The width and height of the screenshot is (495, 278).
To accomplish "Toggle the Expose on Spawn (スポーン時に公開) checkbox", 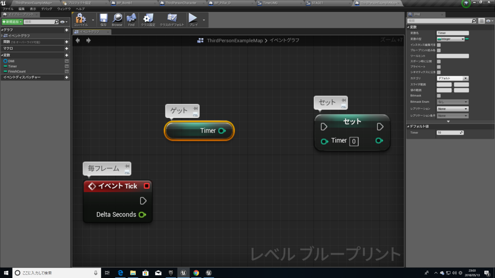I will (x=439, y=61).
